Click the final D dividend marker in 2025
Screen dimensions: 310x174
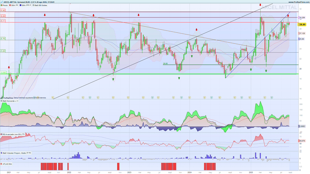[272, 97]
